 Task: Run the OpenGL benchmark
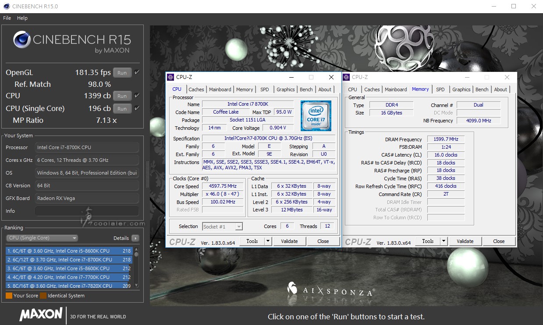[122, 73]
